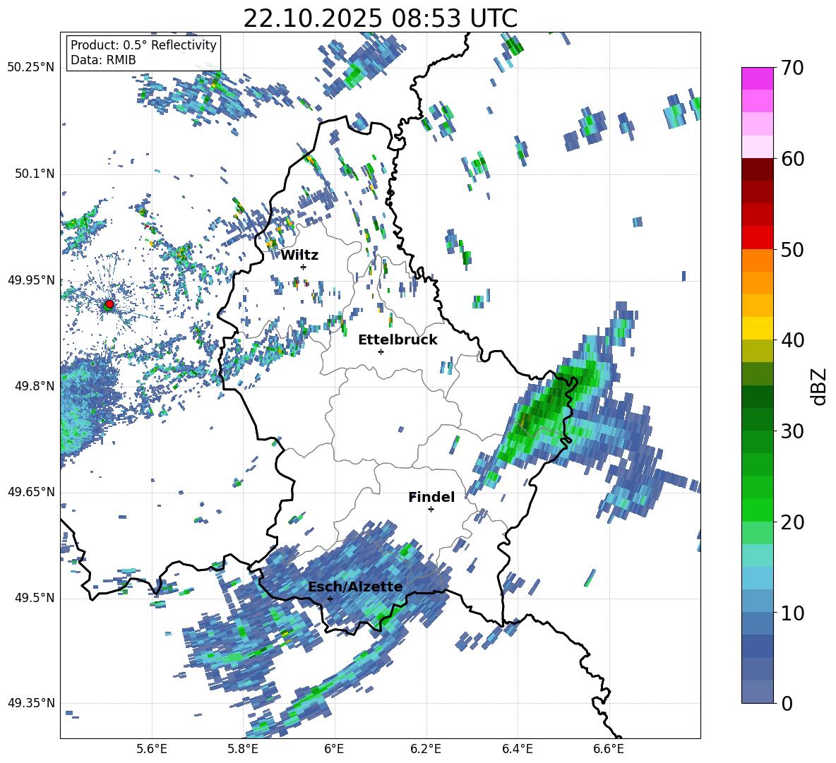Click the 49.5°N latitude label

pyautogui.click(x=35, y=598)
